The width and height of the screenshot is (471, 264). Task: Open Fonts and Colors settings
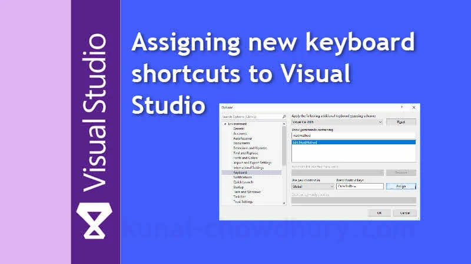pos(245,158)
